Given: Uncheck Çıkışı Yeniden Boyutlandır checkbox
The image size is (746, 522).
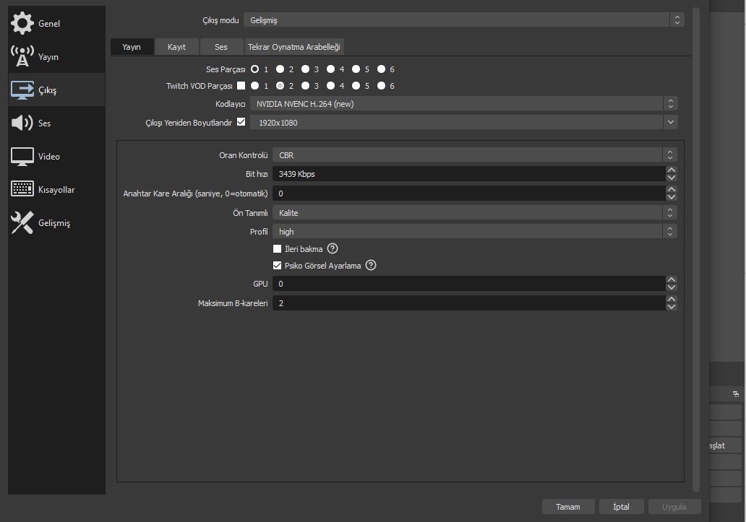Looking at the screenshot, I should click(241, 122).
